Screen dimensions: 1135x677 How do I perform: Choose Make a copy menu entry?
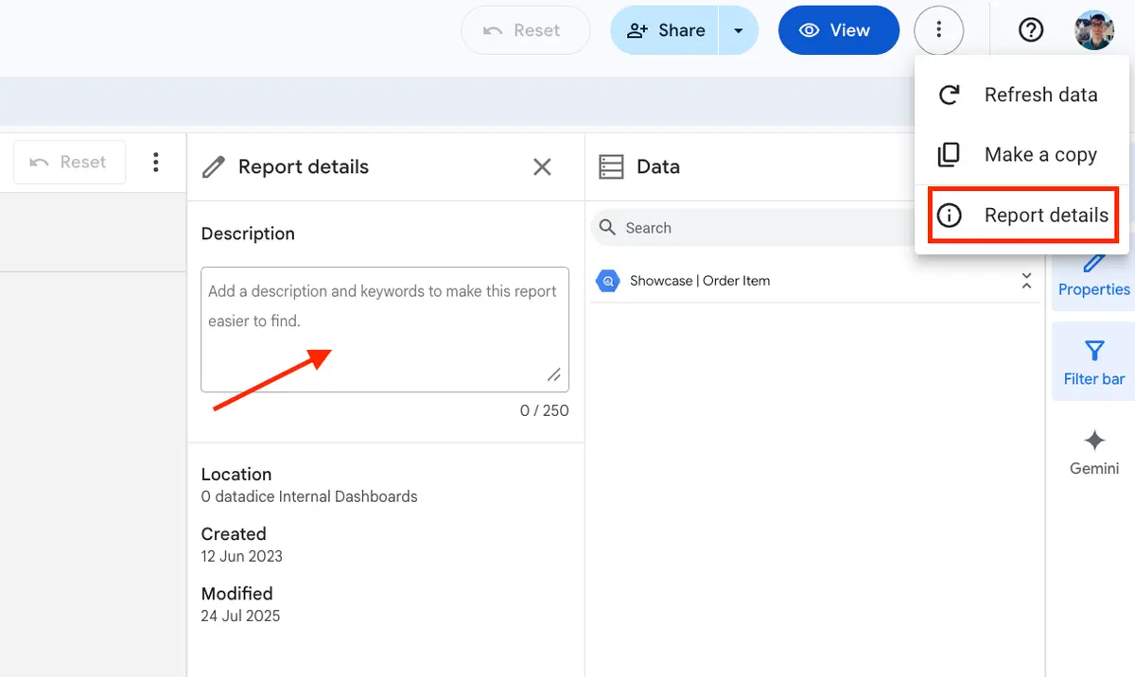(1021, 154)
